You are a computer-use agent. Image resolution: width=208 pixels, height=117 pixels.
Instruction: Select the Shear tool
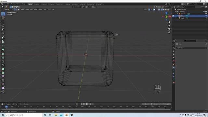3,88
